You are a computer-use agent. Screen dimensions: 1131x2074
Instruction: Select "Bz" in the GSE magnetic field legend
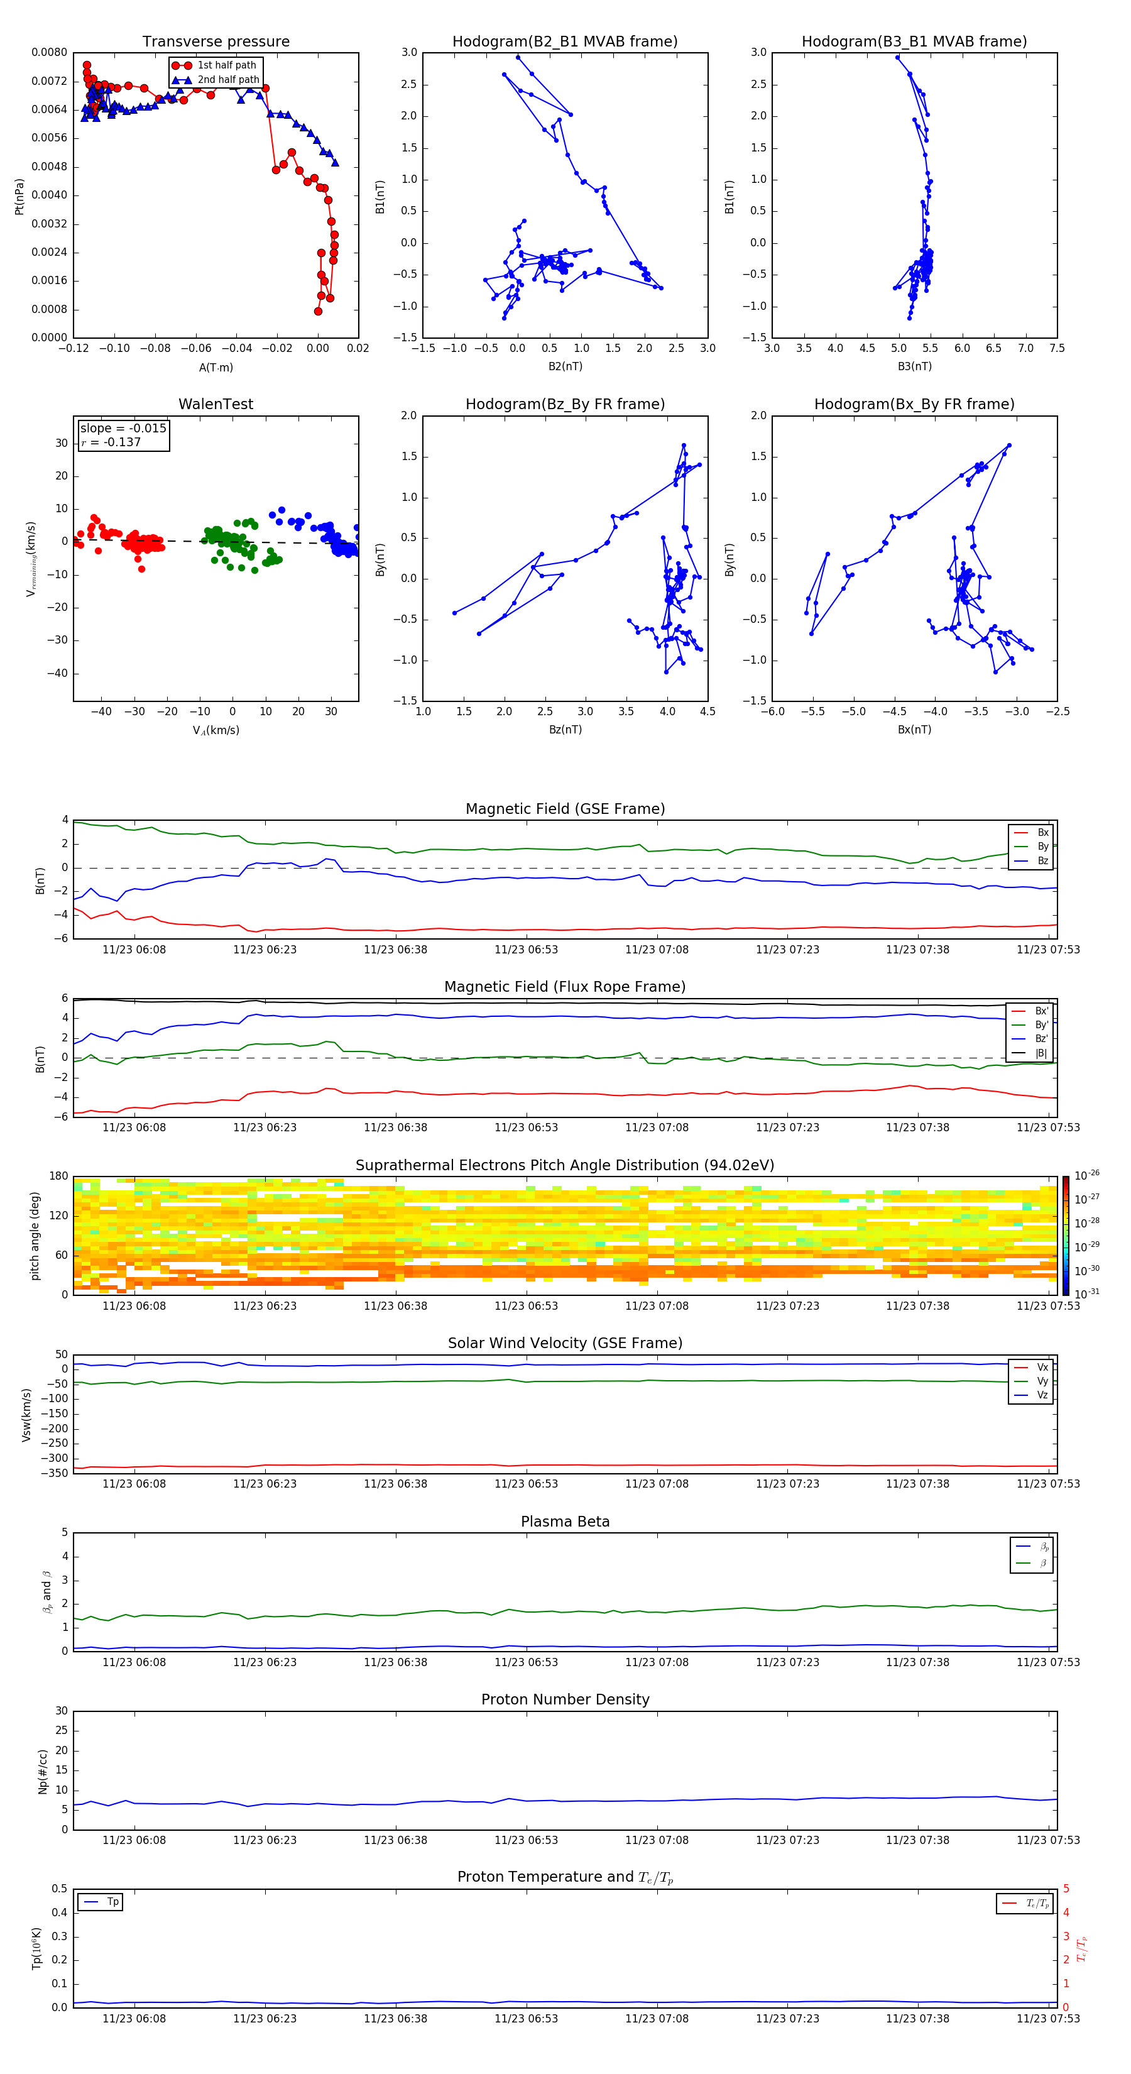click(1042, 860)
